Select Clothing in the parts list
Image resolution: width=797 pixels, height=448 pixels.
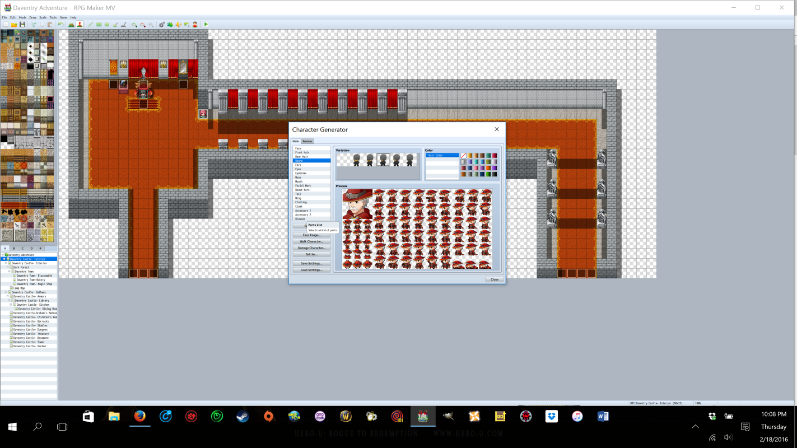[311, 202]
